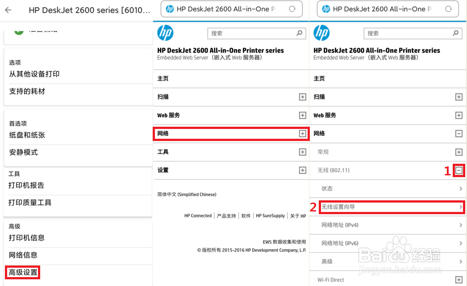Open 网络地址 (IPv4)
The width and height of the screenshot is (467, 286).
pyautogui.click(x=388, y=225)
